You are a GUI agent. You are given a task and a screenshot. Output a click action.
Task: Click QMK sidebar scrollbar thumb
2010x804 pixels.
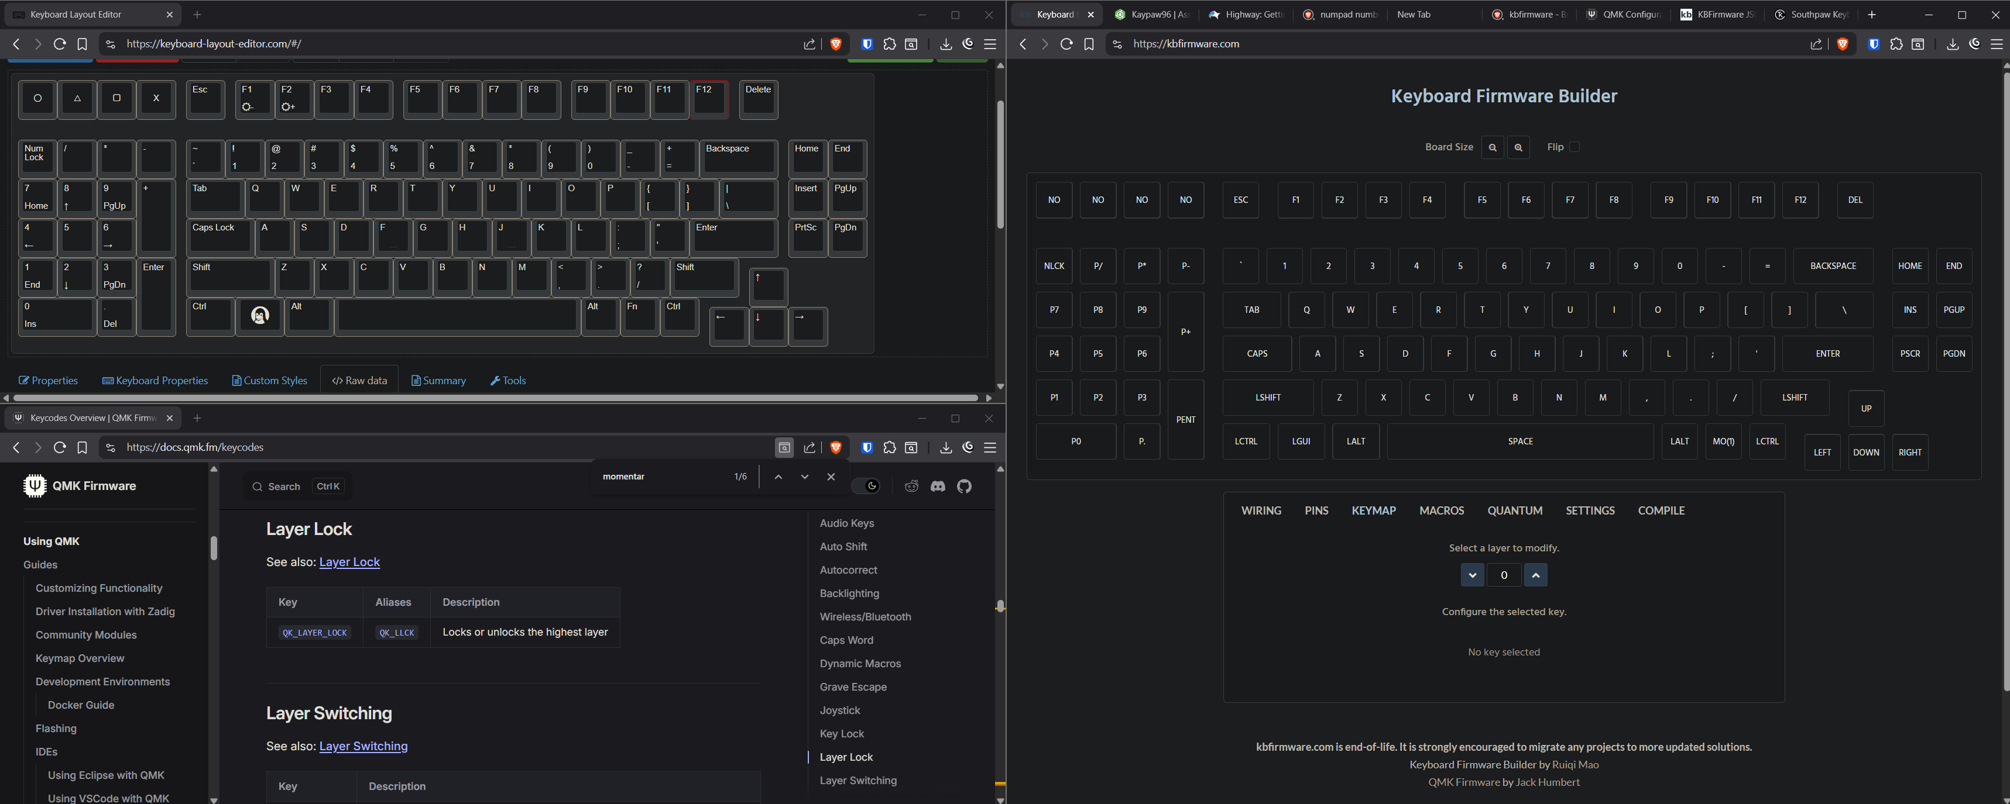click(214, 548)
